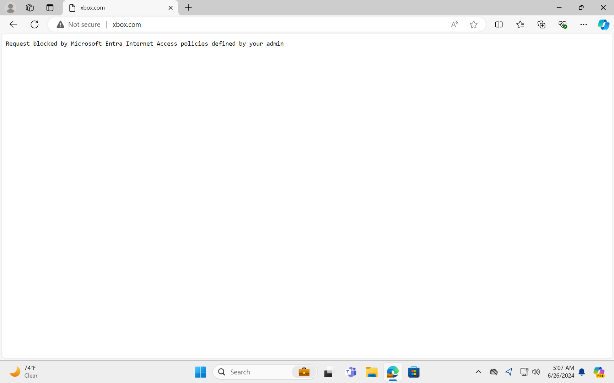Add page to favorites with the star
Viewport: 614px width, 383px height.
point(474,24)
